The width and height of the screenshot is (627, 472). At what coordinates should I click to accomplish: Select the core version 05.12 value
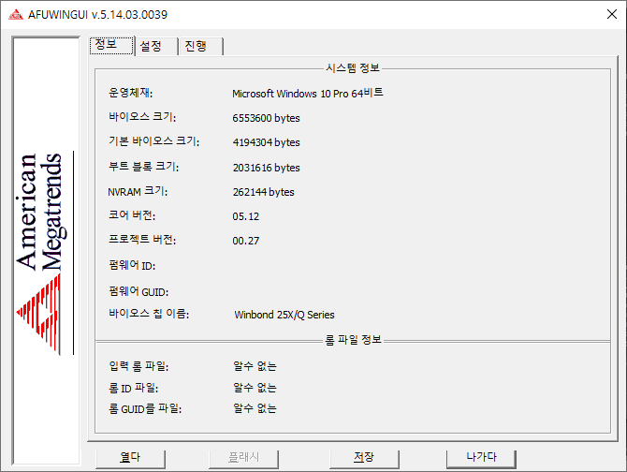click(245, 216)
